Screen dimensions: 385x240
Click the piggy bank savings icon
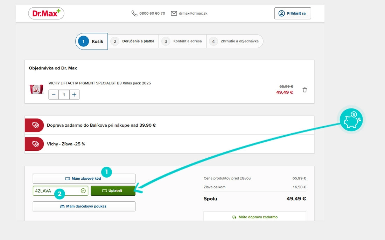pyautogui.click(x=351, y=120)
